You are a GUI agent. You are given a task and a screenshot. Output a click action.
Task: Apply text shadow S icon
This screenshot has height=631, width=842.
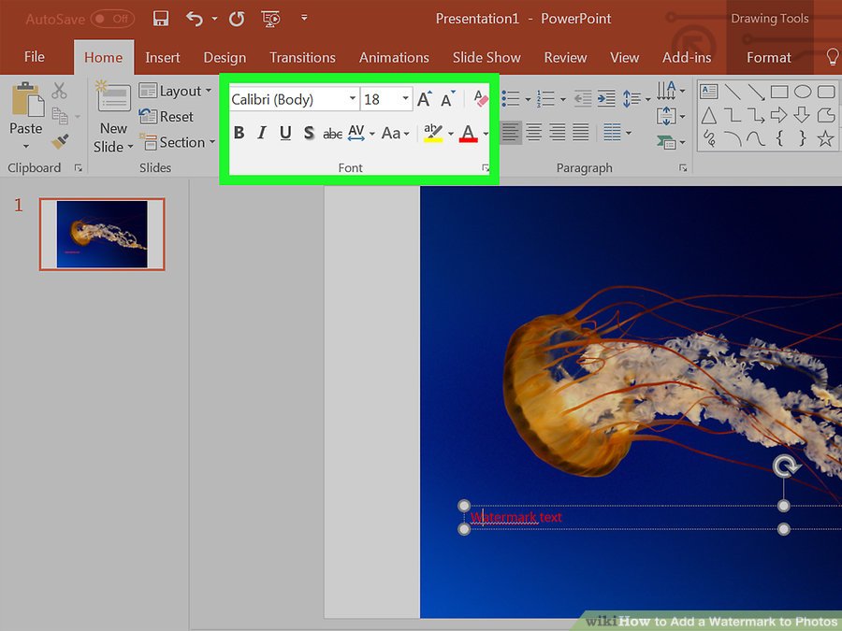tap(308, 133)
